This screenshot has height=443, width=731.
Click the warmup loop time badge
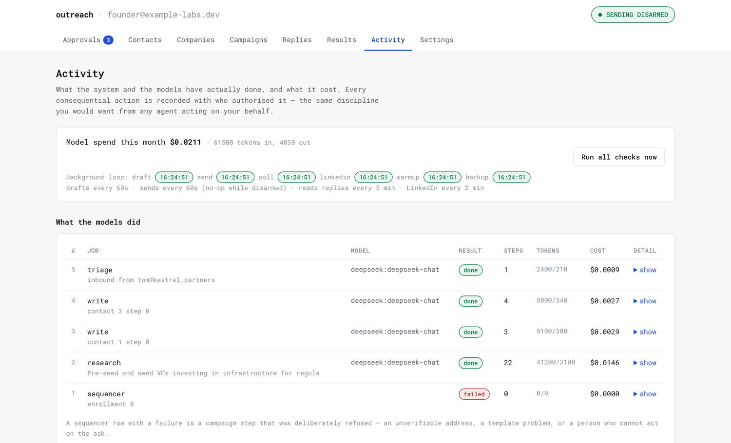coord(442,177)
